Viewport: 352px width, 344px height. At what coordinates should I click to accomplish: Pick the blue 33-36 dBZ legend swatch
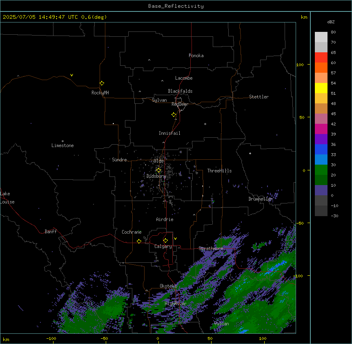(321, 149)
